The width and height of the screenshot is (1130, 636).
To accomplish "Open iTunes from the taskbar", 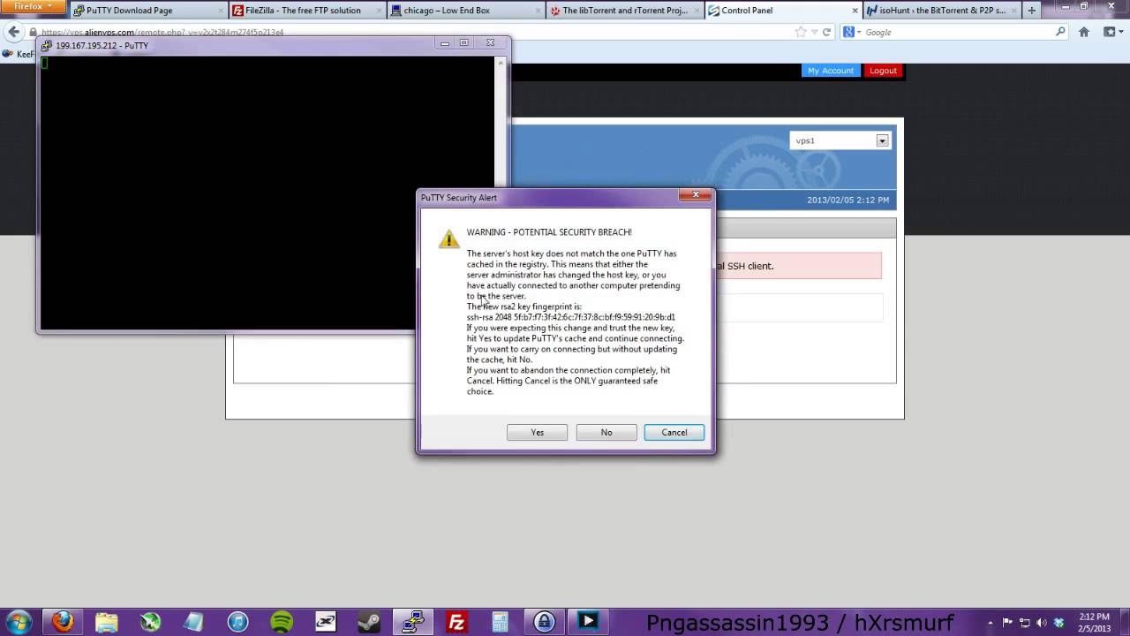I will click(x=237, y=622).
